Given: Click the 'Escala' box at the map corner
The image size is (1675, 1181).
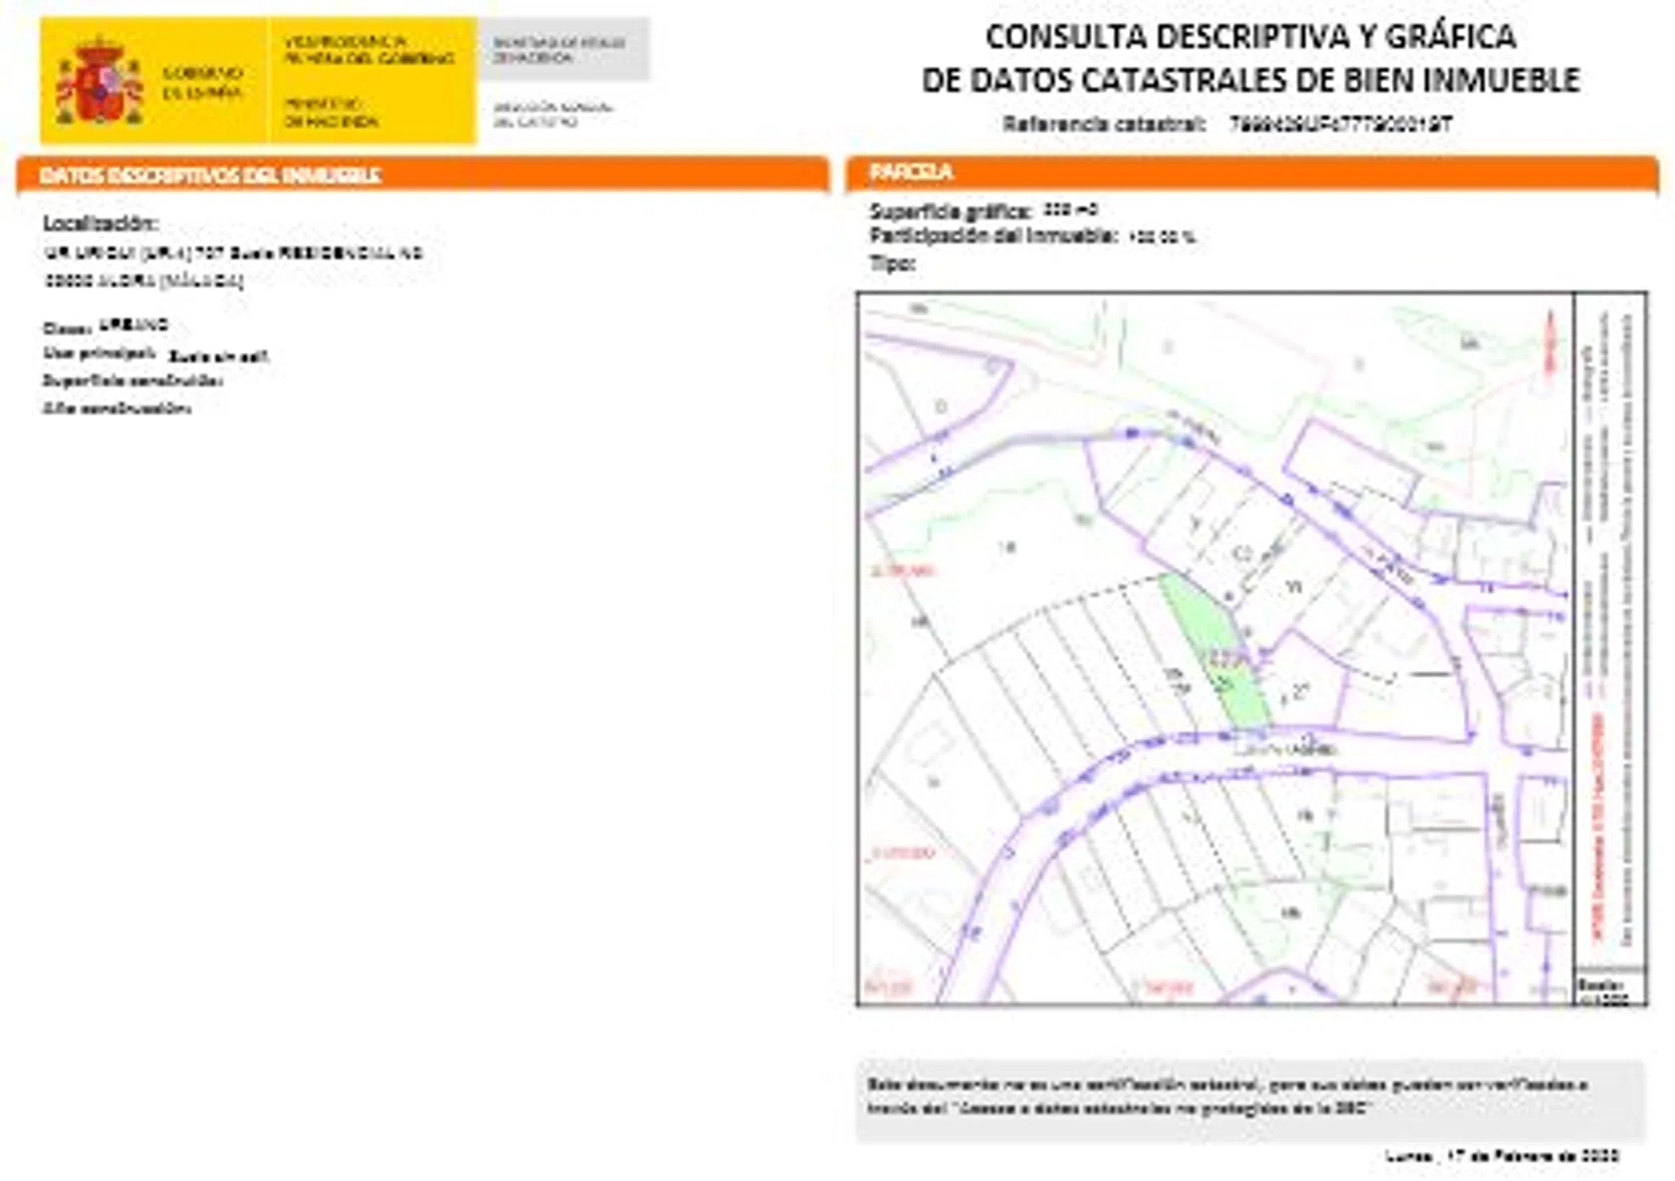Looking at the screenshot, I should [x=1607, y=989].
